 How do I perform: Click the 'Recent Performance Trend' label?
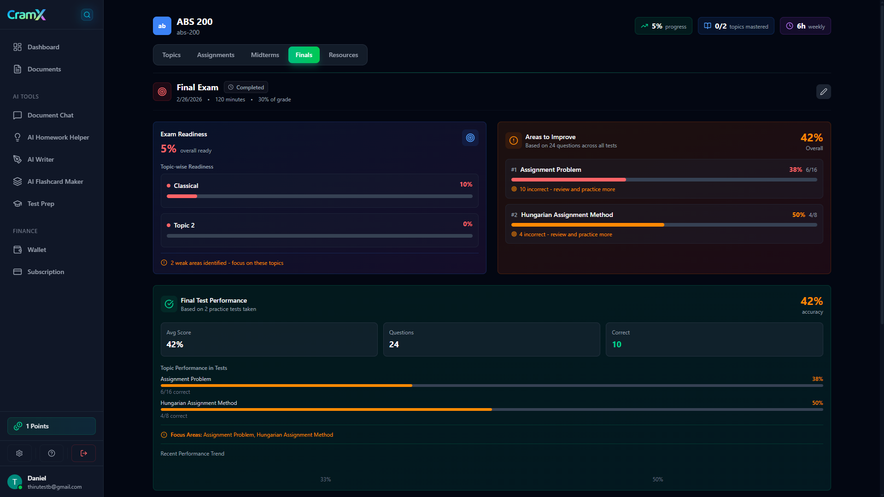pyautogui.click(x=192, y=454)
